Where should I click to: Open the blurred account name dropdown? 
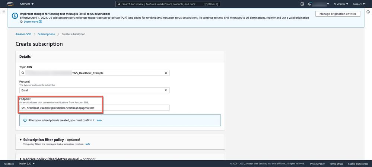pos(321,4)
